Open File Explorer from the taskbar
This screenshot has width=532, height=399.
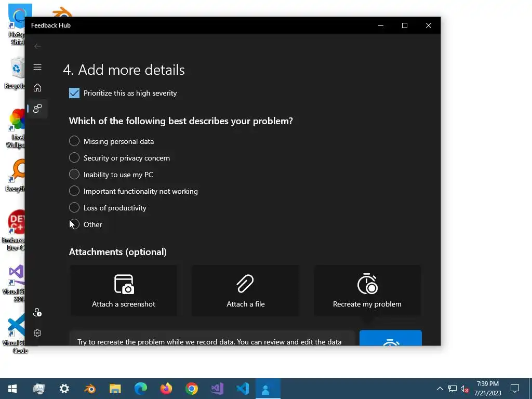point(115,389)
